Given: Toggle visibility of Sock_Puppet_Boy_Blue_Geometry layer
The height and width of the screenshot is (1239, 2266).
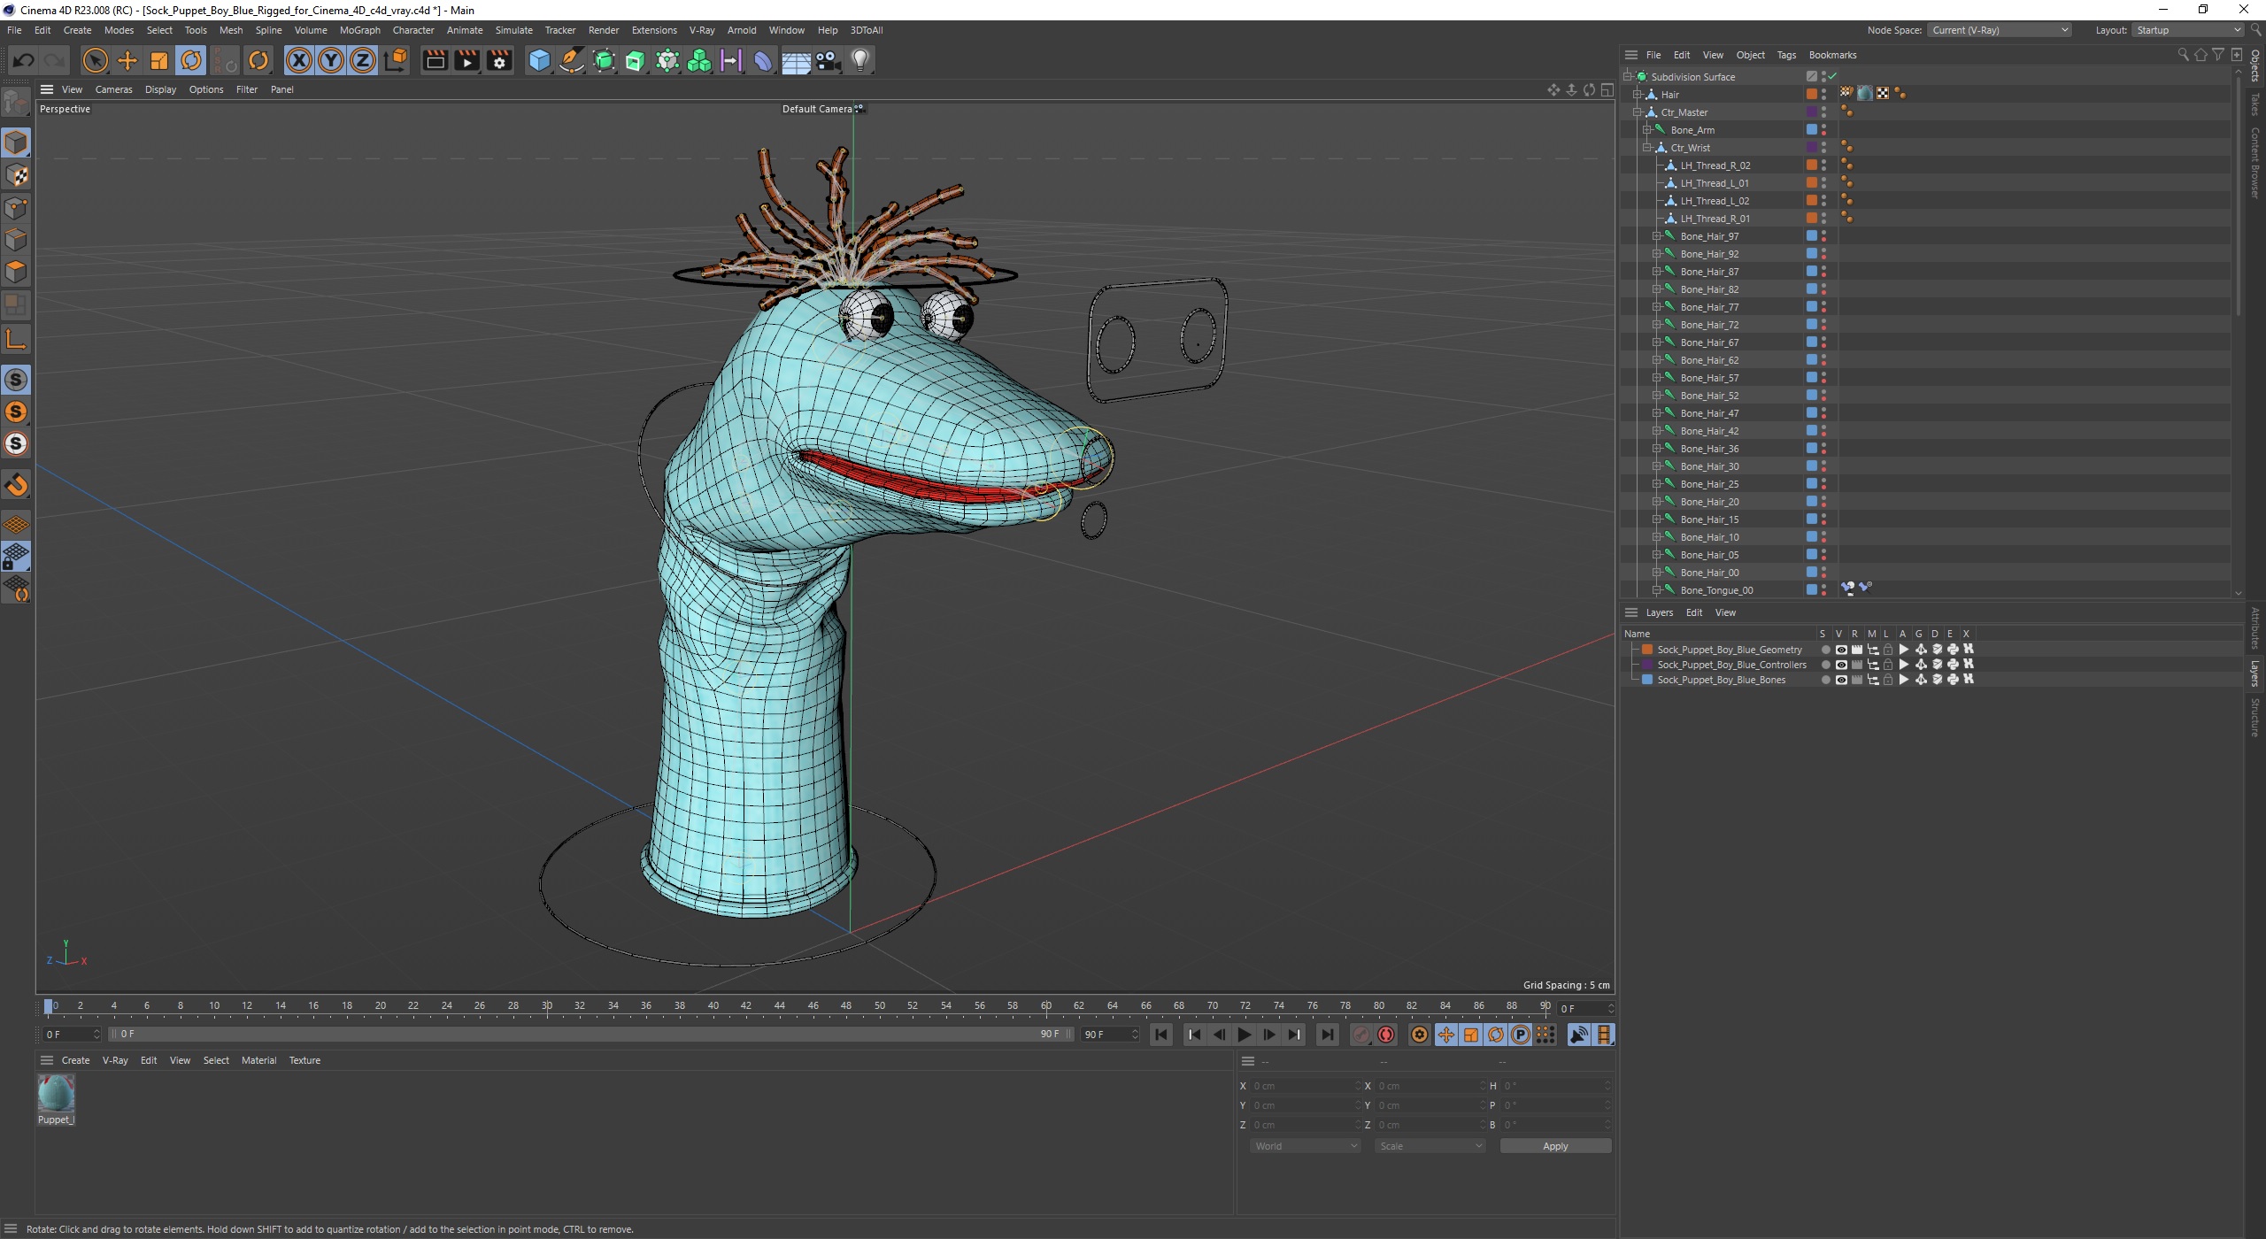Looking at the screenshot, I should pyautogui.click(x=1838, y=649).
